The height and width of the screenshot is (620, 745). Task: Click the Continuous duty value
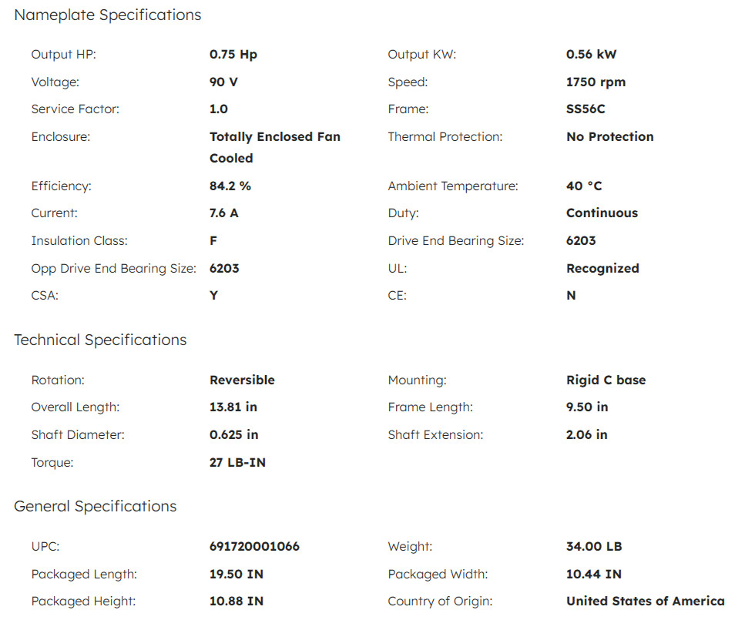[x=602, y=213]
